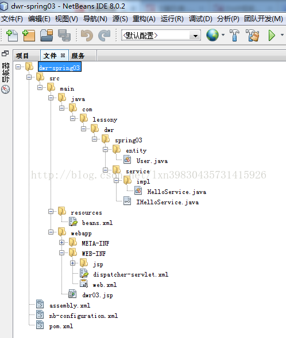Switch to the 服务 tab
Screen dimensions: 286x338
click(x=83, y=56)
